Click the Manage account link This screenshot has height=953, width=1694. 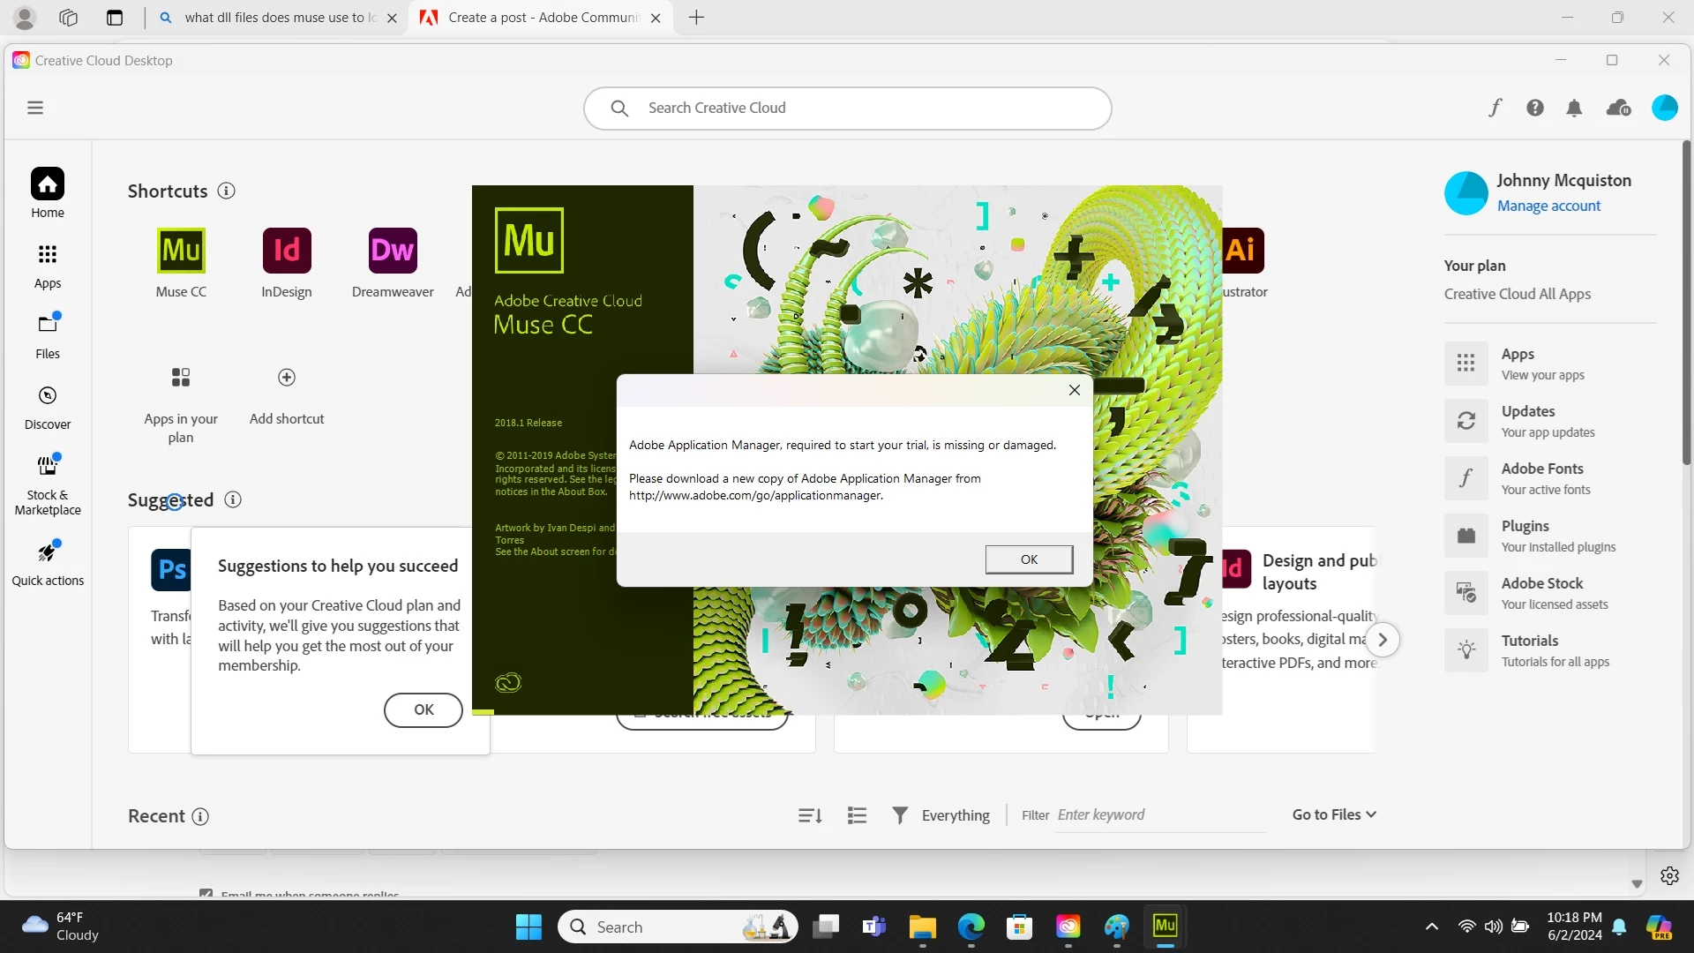(1548, 206)
